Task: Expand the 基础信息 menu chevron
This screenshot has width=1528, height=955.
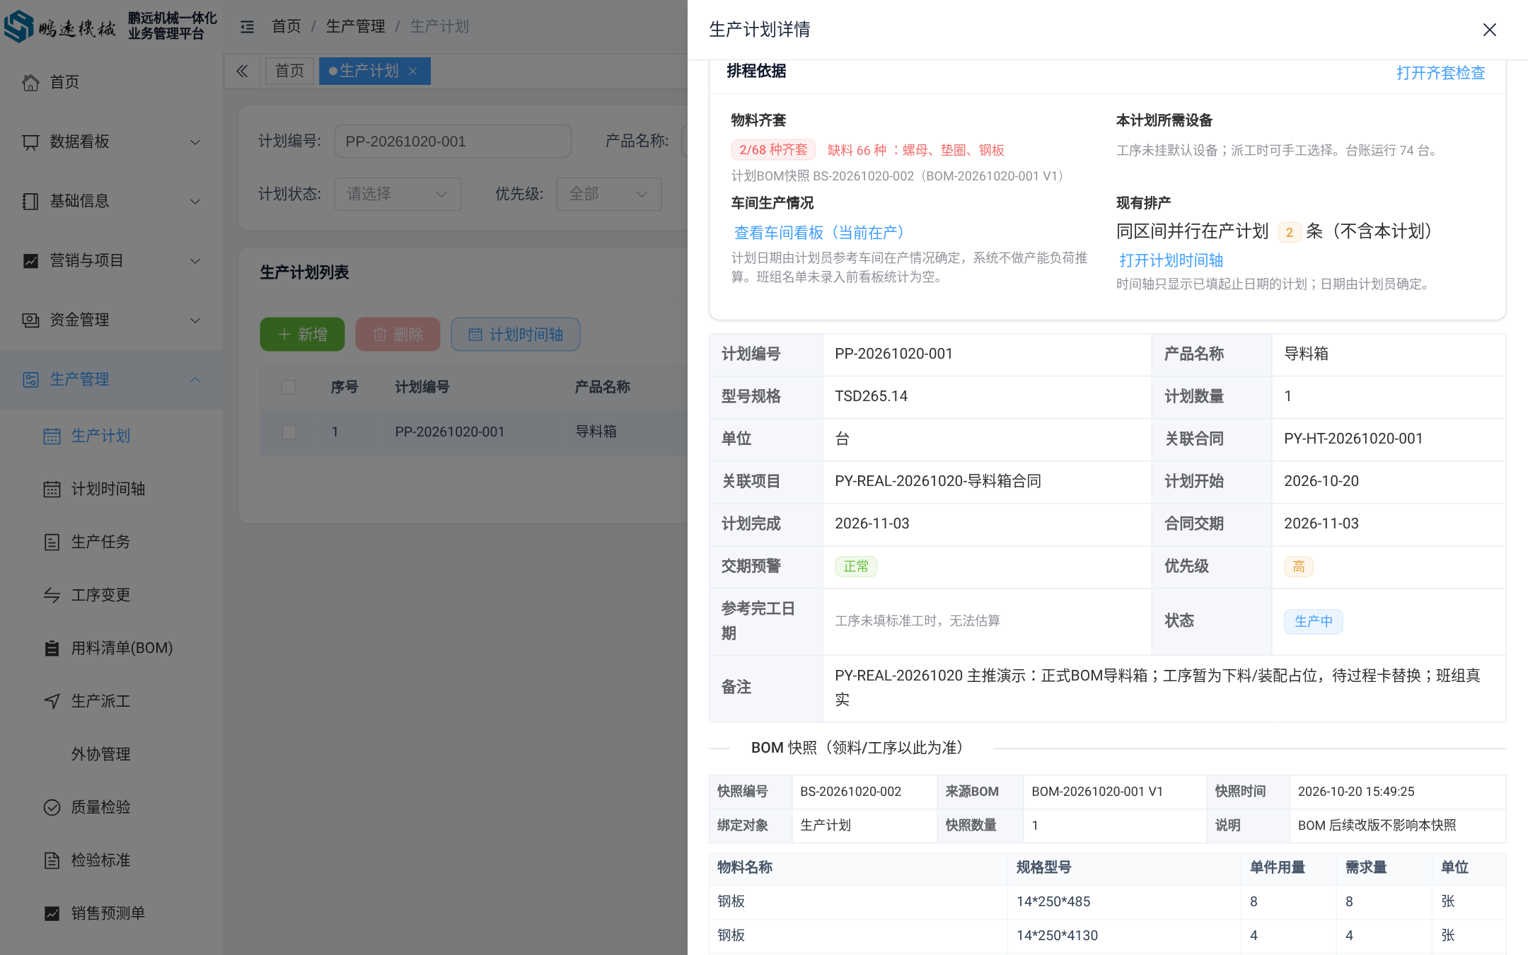Action: click(x=195, y=201)
